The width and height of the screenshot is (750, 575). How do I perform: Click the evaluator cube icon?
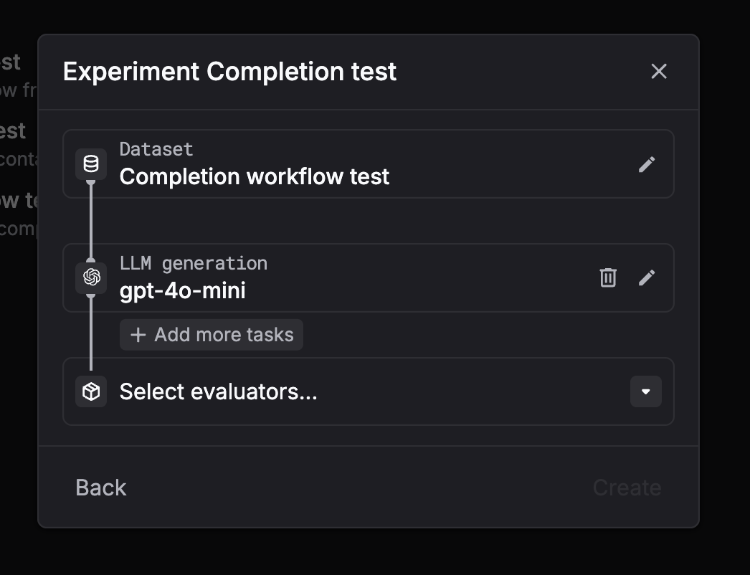(x=90, y=391)
